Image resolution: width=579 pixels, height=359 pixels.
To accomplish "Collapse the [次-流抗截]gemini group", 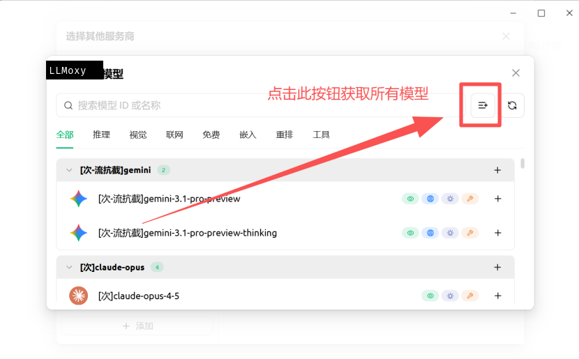I will (x=68, y=170).
